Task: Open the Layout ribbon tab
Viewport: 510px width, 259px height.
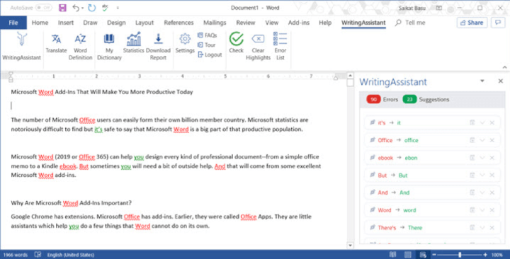Action: pyautogui.click(x=144, y=23)
